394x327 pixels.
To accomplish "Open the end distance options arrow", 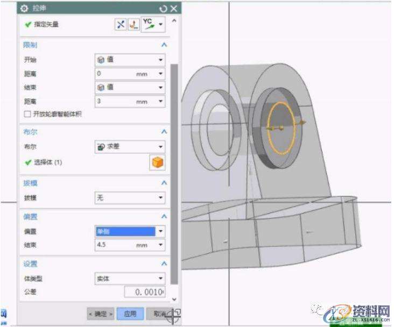I will point(160,102).
